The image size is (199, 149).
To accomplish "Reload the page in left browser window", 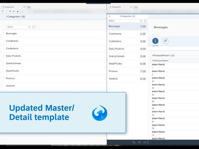I will coord(10,11).
